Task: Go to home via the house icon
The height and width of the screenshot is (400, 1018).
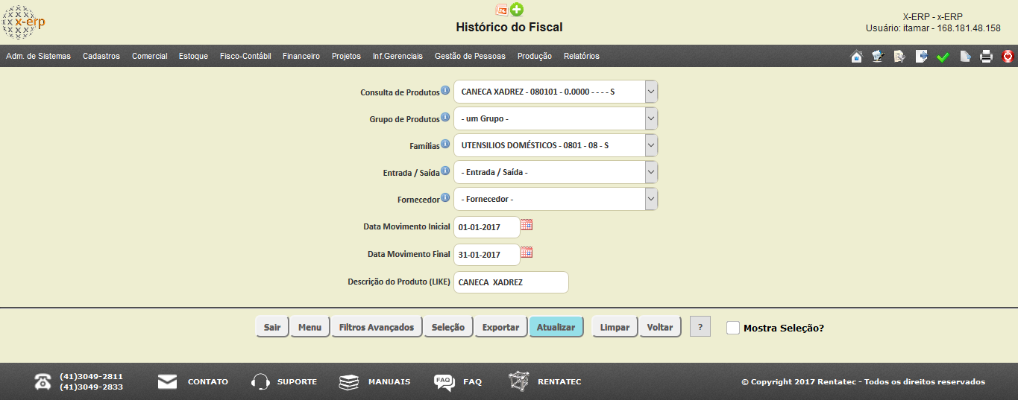Action: 856,57
